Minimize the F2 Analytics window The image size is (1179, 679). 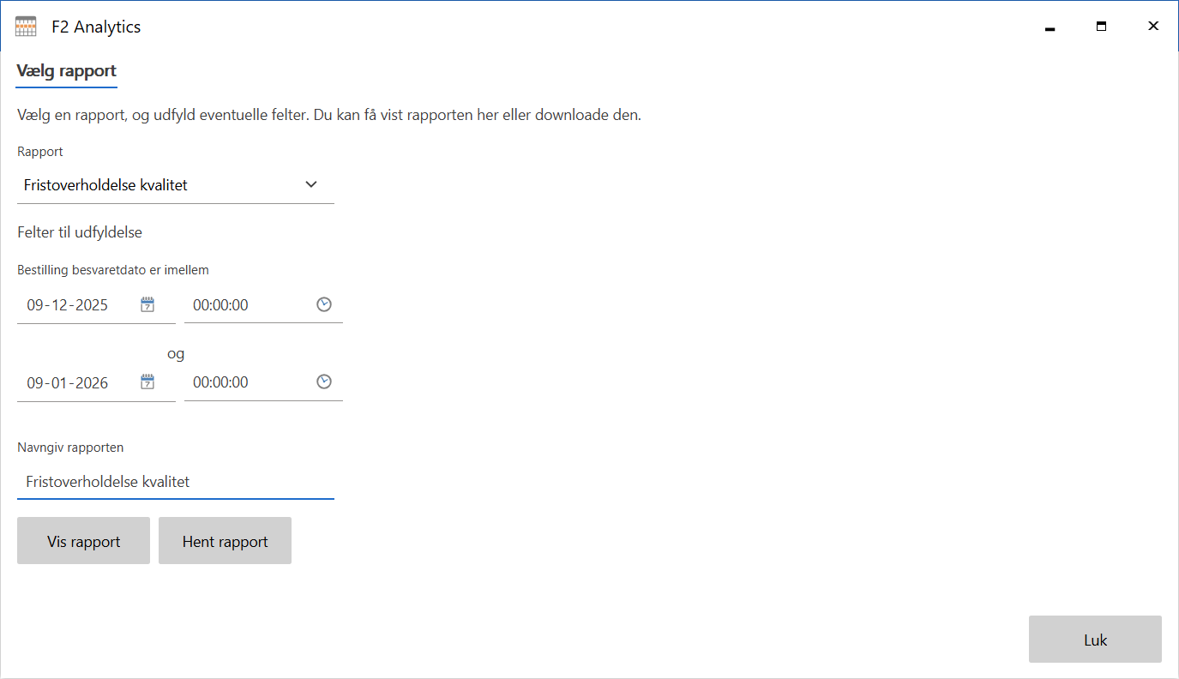(x=1050, y=27)
